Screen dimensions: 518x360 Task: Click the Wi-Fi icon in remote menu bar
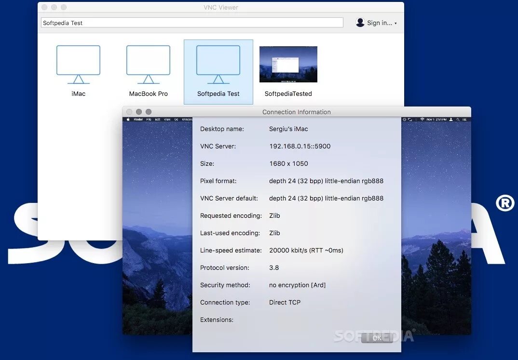coord(422,120)
